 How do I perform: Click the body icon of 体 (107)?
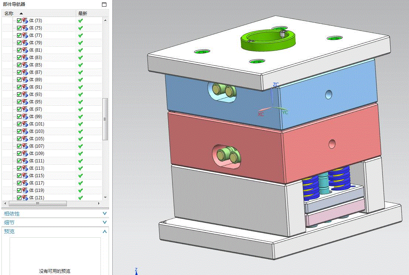(25, 146)
